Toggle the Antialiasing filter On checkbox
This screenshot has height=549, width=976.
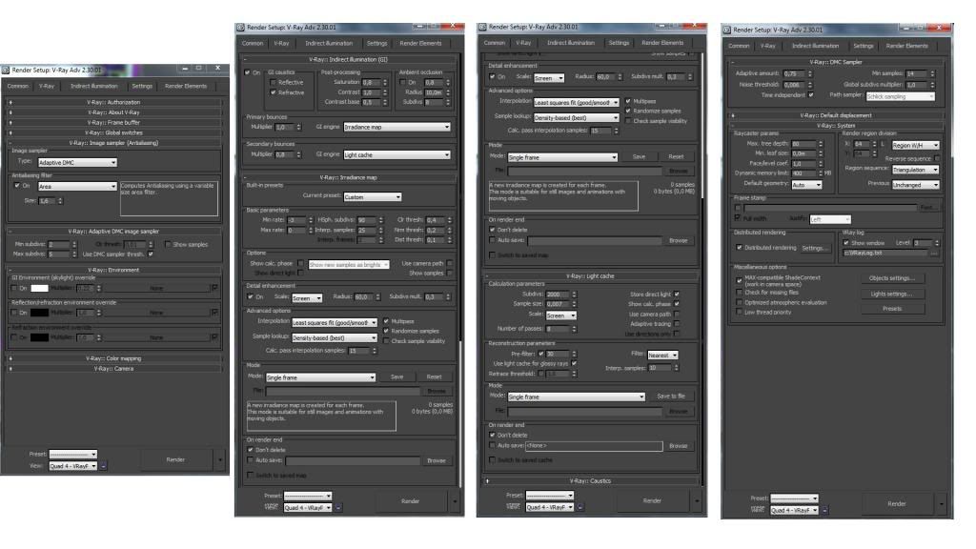point(17,186)
